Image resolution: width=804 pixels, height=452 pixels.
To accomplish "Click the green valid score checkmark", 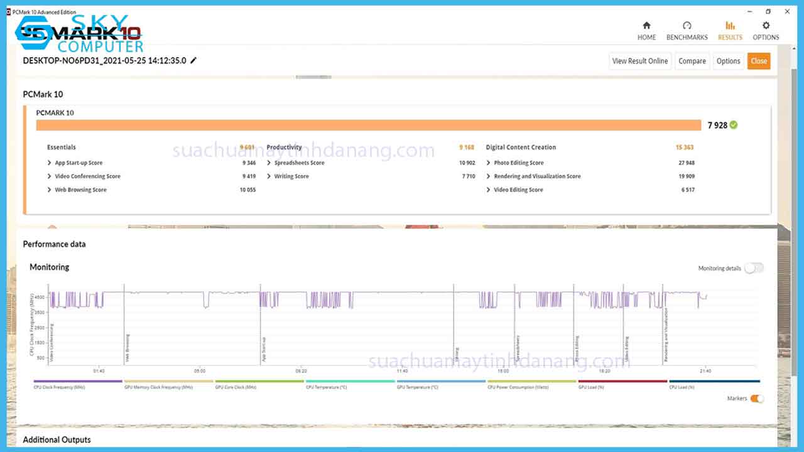I will pyautogui.click(x=734, y=125).
